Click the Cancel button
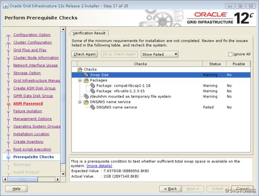Viewport: 259px width, 196px height. coord(242,189)
